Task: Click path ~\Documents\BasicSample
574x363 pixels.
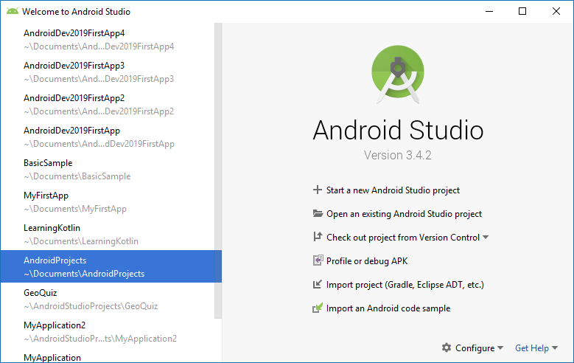Action: [77, 176]
